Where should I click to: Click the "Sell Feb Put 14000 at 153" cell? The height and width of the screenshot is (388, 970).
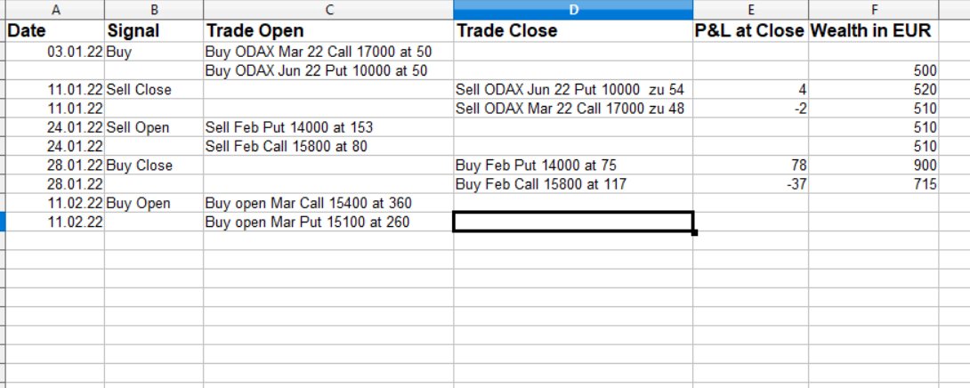328,127
